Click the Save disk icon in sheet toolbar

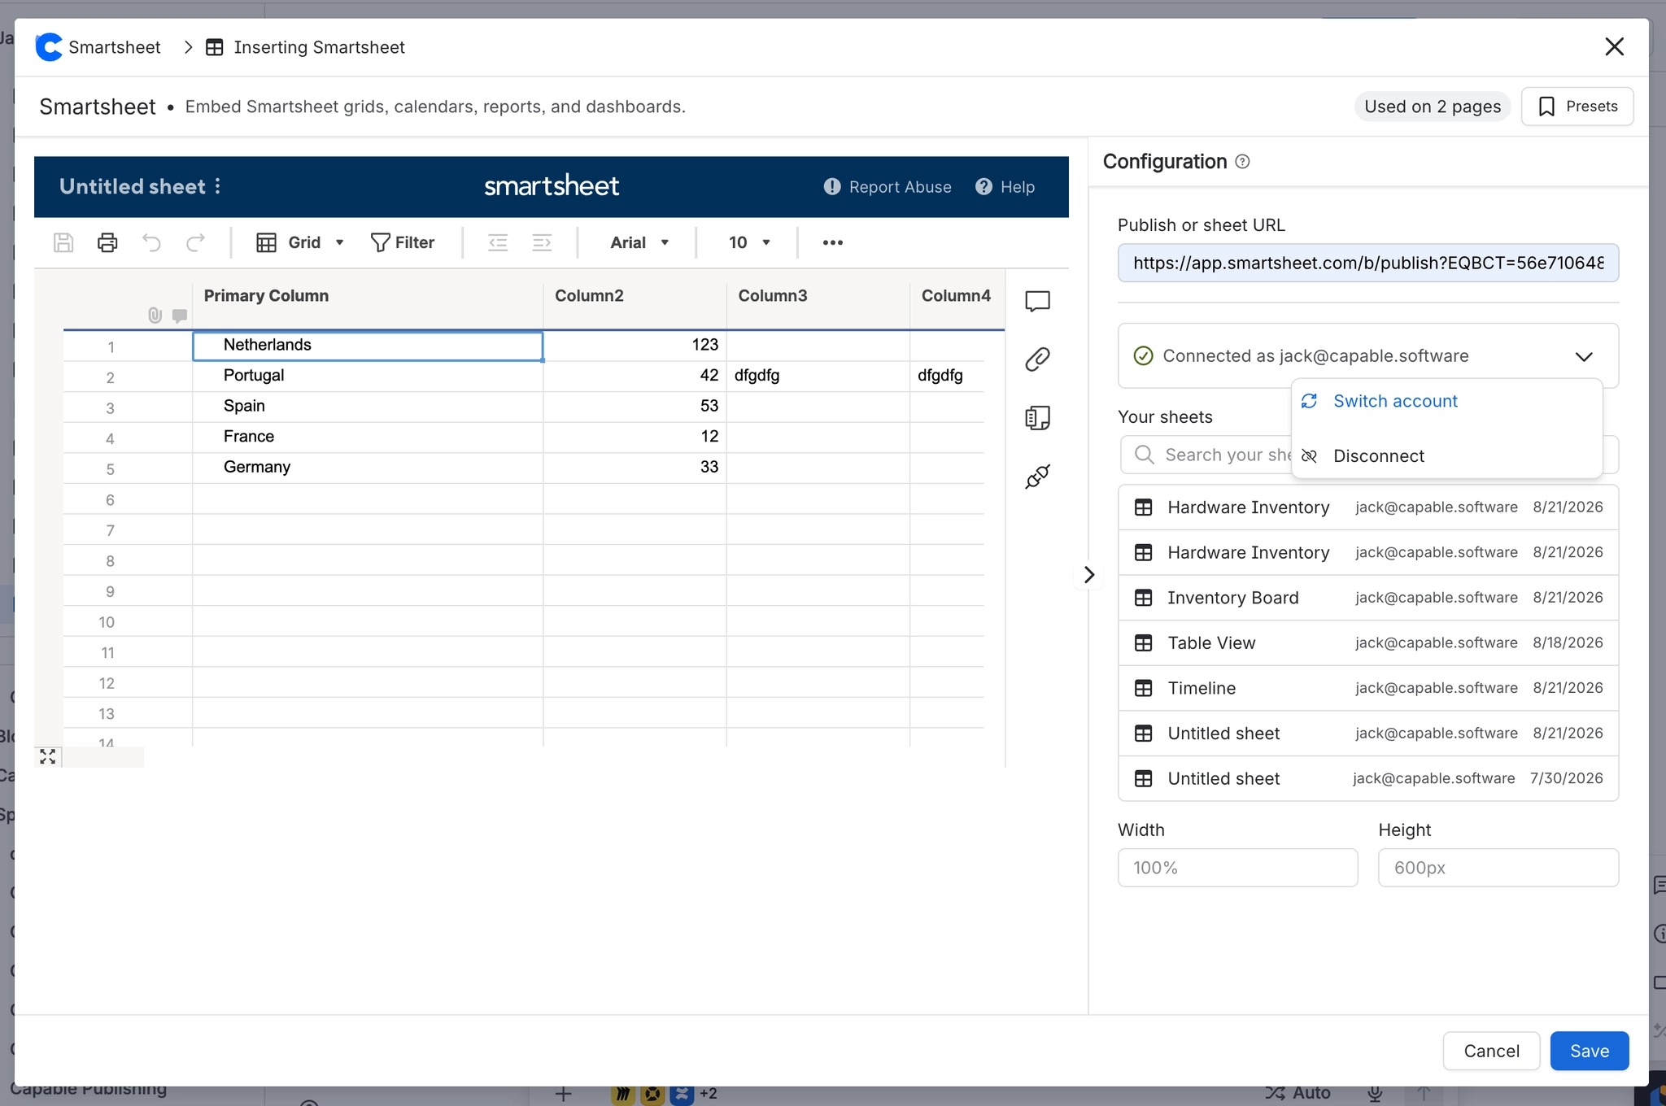point(63,242)
